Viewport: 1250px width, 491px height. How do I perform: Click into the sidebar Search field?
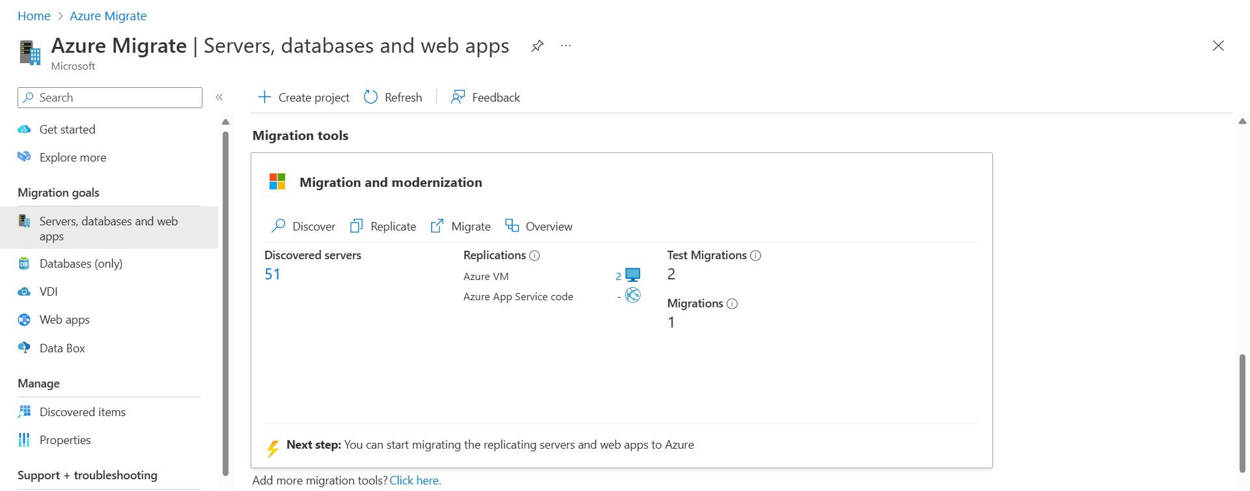pyautogui.click(x=110, y=98)
